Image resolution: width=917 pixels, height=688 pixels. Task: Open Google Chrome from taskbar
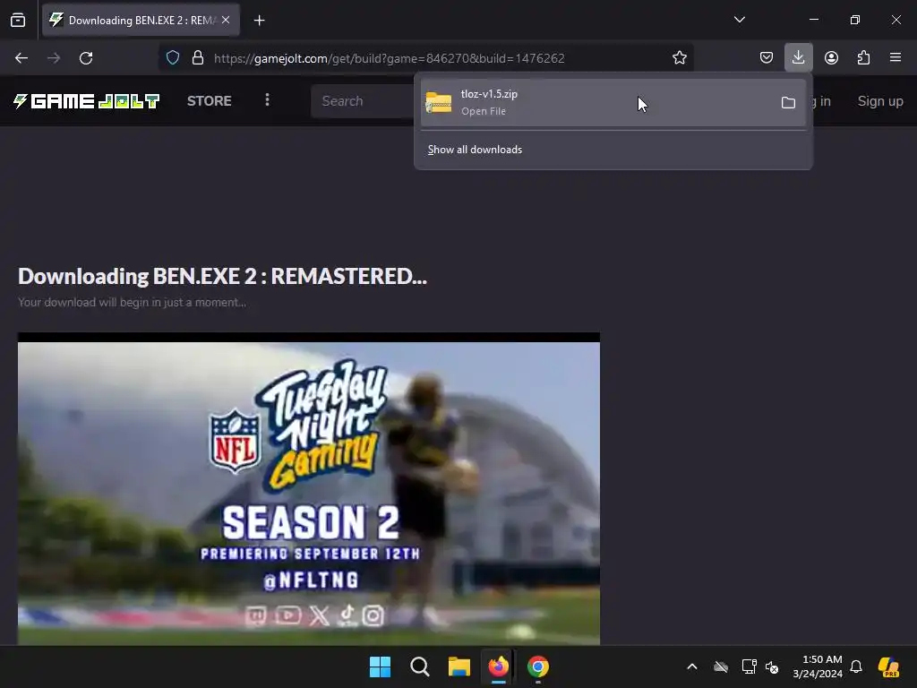coord(538,666)
